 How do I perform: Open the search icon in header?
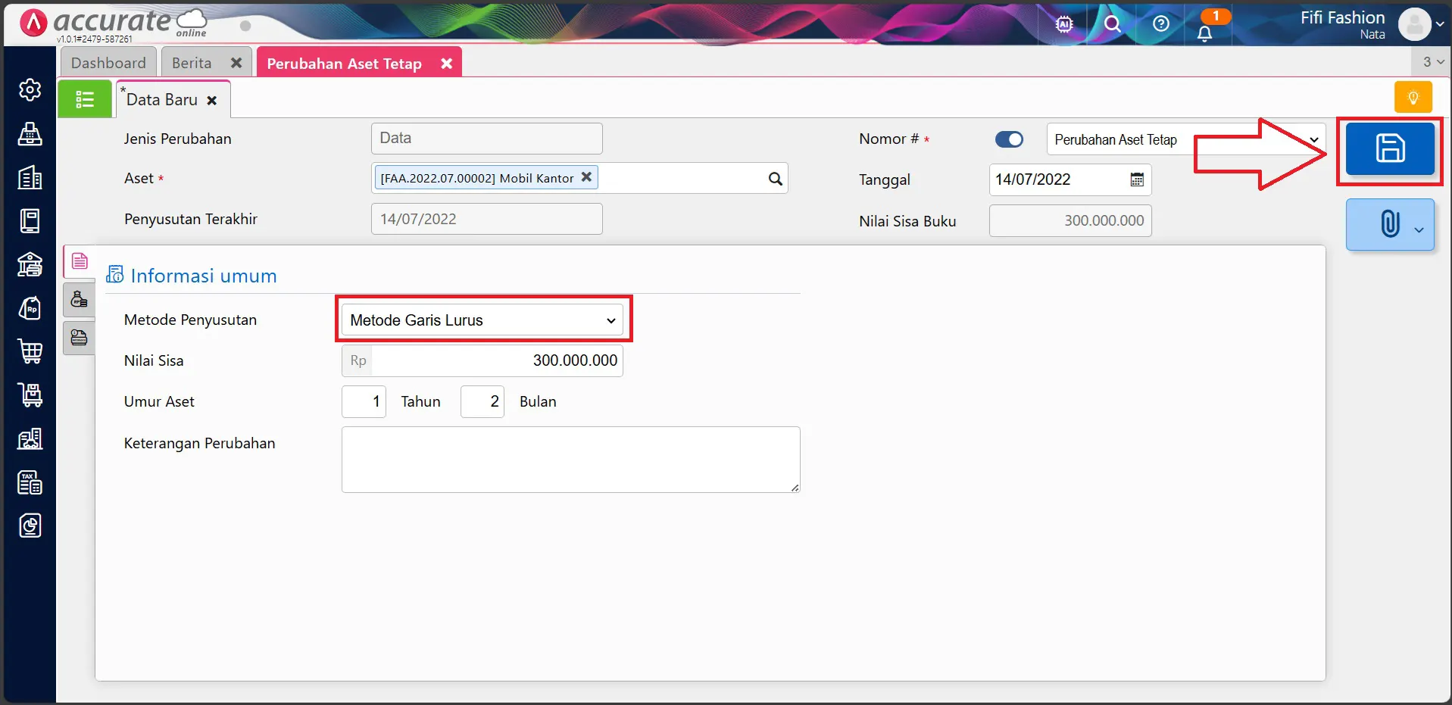(1112, 24)
